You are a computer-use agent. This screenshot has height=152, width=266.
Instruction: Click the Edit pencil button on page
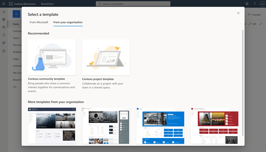252,24
